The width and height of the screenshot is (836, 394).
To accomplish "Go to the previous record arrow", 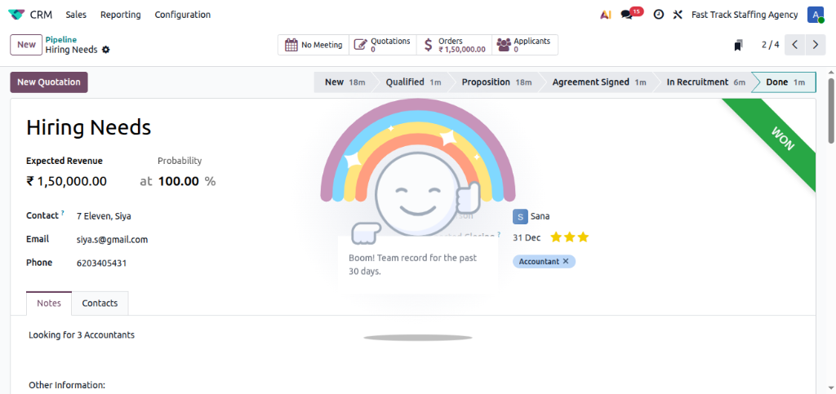I will 795,45.
